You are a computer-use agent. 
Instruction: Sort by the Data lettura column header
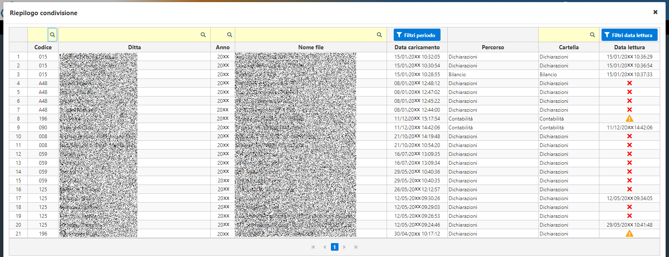point(629,47)
